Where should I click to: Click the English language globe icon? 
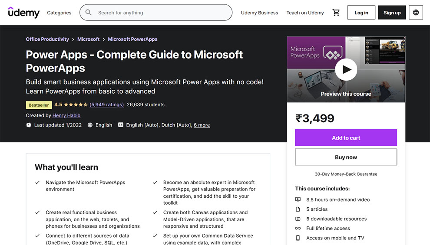90,125
